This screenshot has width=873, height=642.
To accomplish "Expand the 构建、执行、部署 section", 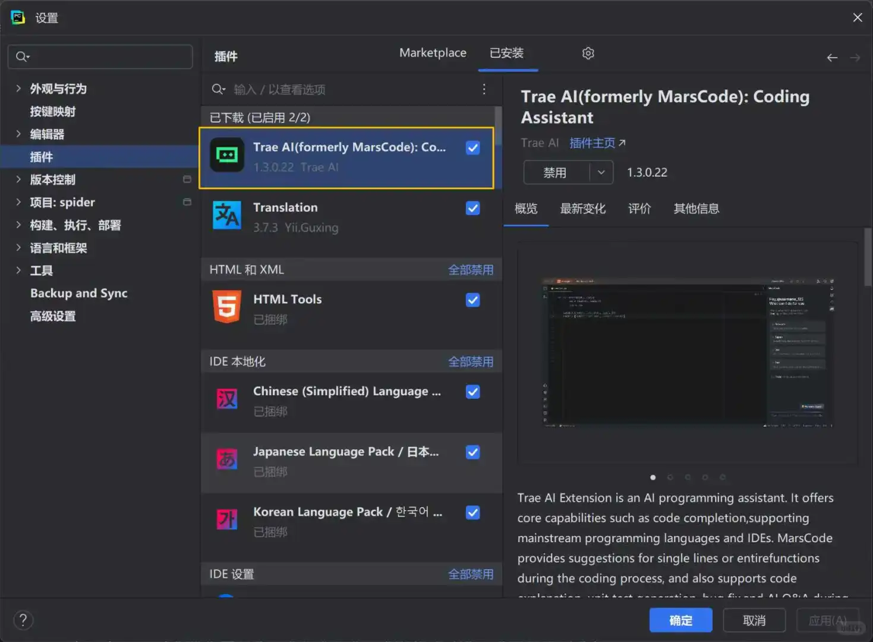I will [x=18, y=225].
